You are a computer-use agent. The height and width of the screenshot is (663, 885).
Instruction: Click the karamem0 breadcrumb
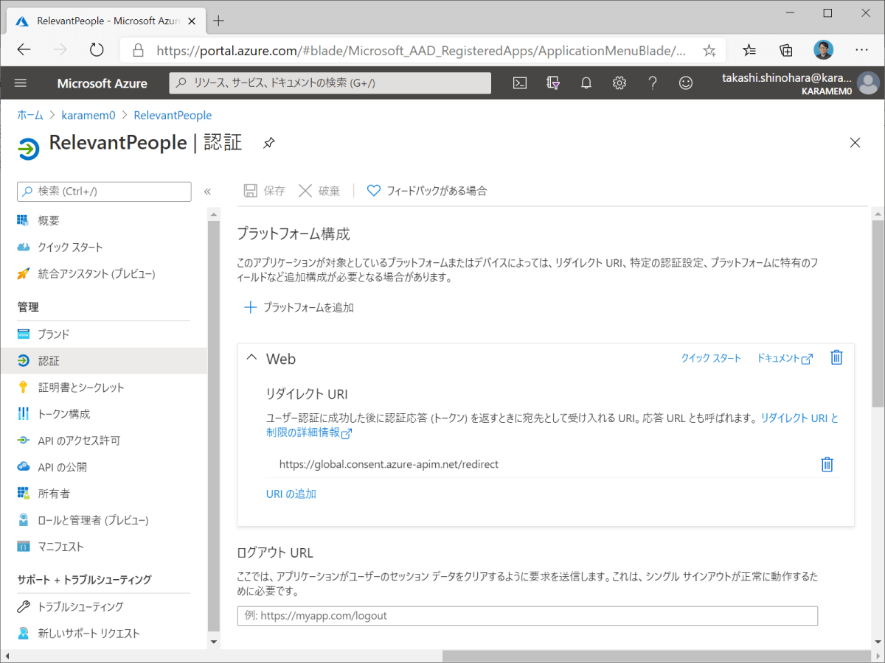[88, 115]
